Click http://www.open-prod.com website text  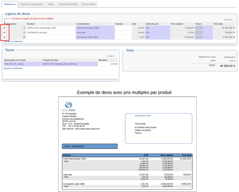(87, 129)
